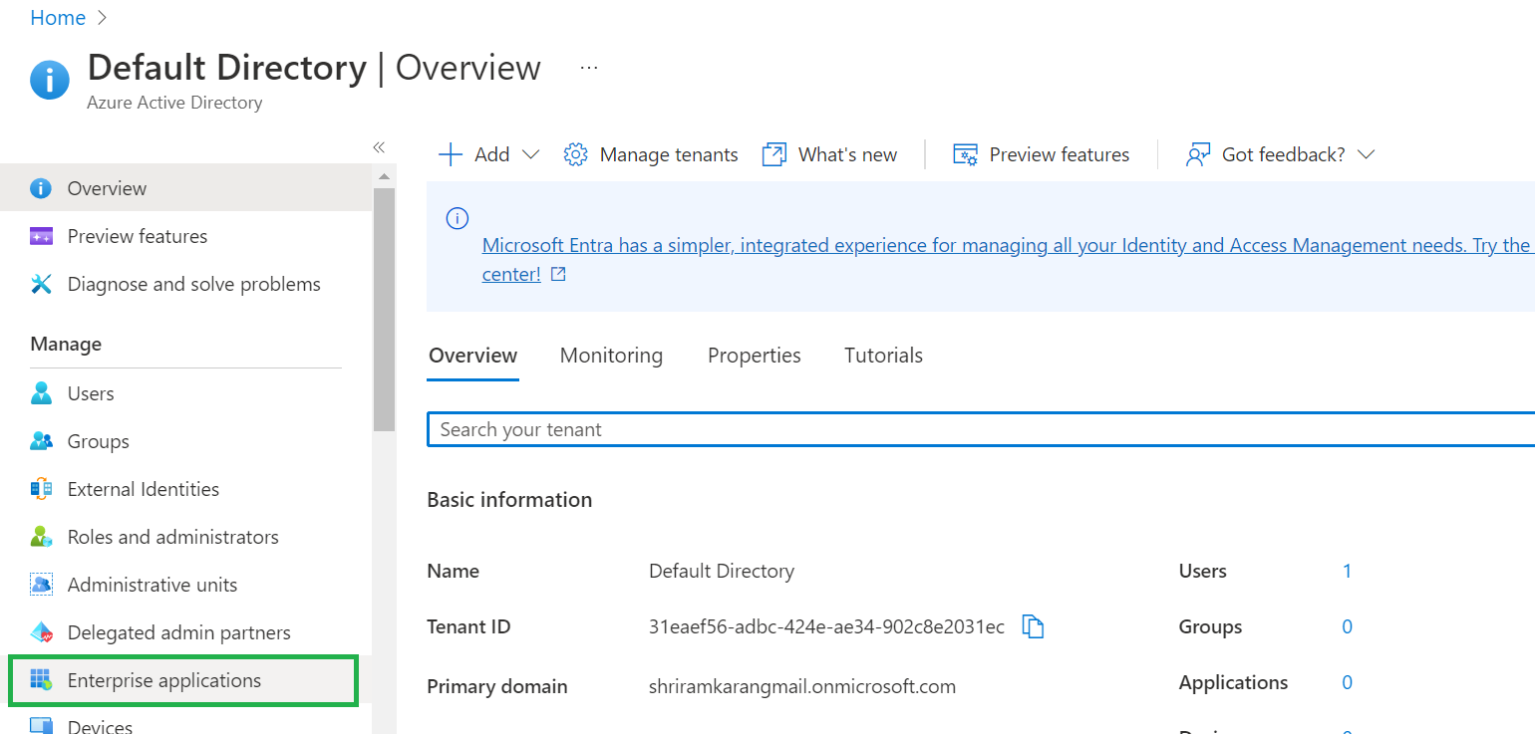Click the External Identities icon
The image size is (1535, 734).
41,489
